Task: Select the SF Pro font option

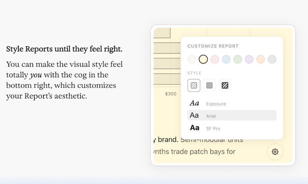Action: [x=232, y=128]
